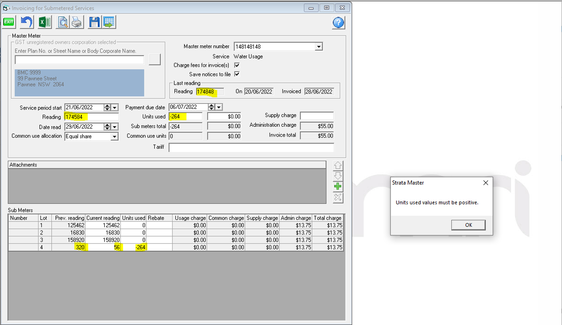
Task: Click the attachment move up arrow
Action: tap(338, 166)
